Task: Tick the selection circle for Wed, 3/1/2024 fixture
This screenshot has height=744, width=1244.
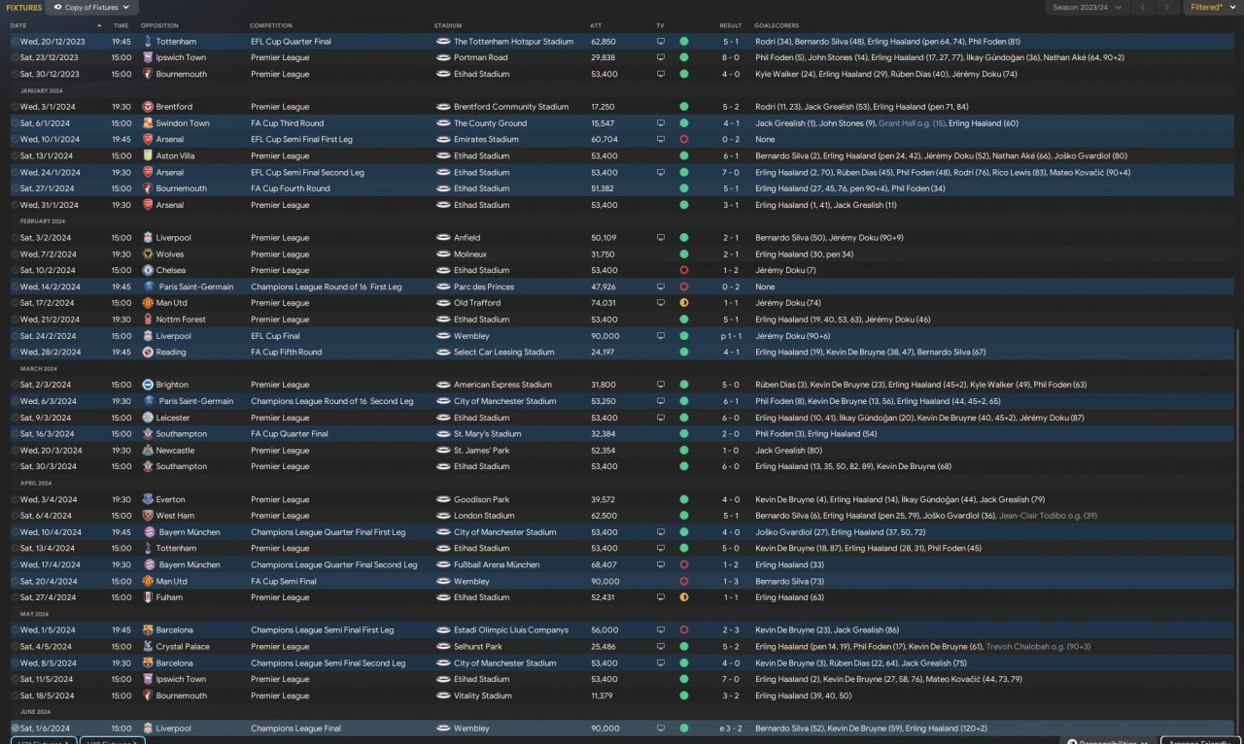Action: 15,107
